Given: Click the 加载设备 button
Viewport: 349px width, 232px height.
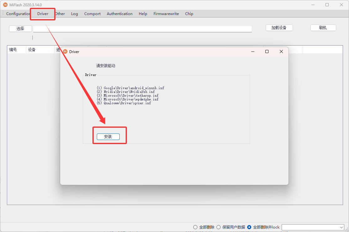Looking at the screenshot, I should (279, 28).
